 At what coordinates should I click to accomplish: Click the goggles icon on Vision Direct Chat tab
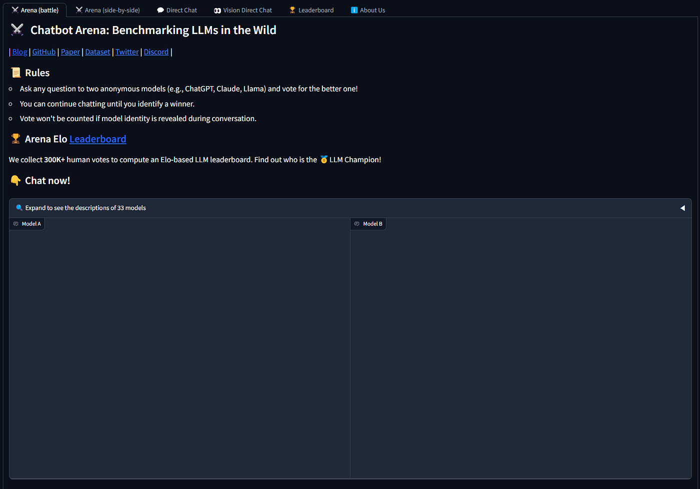point(216,10)
